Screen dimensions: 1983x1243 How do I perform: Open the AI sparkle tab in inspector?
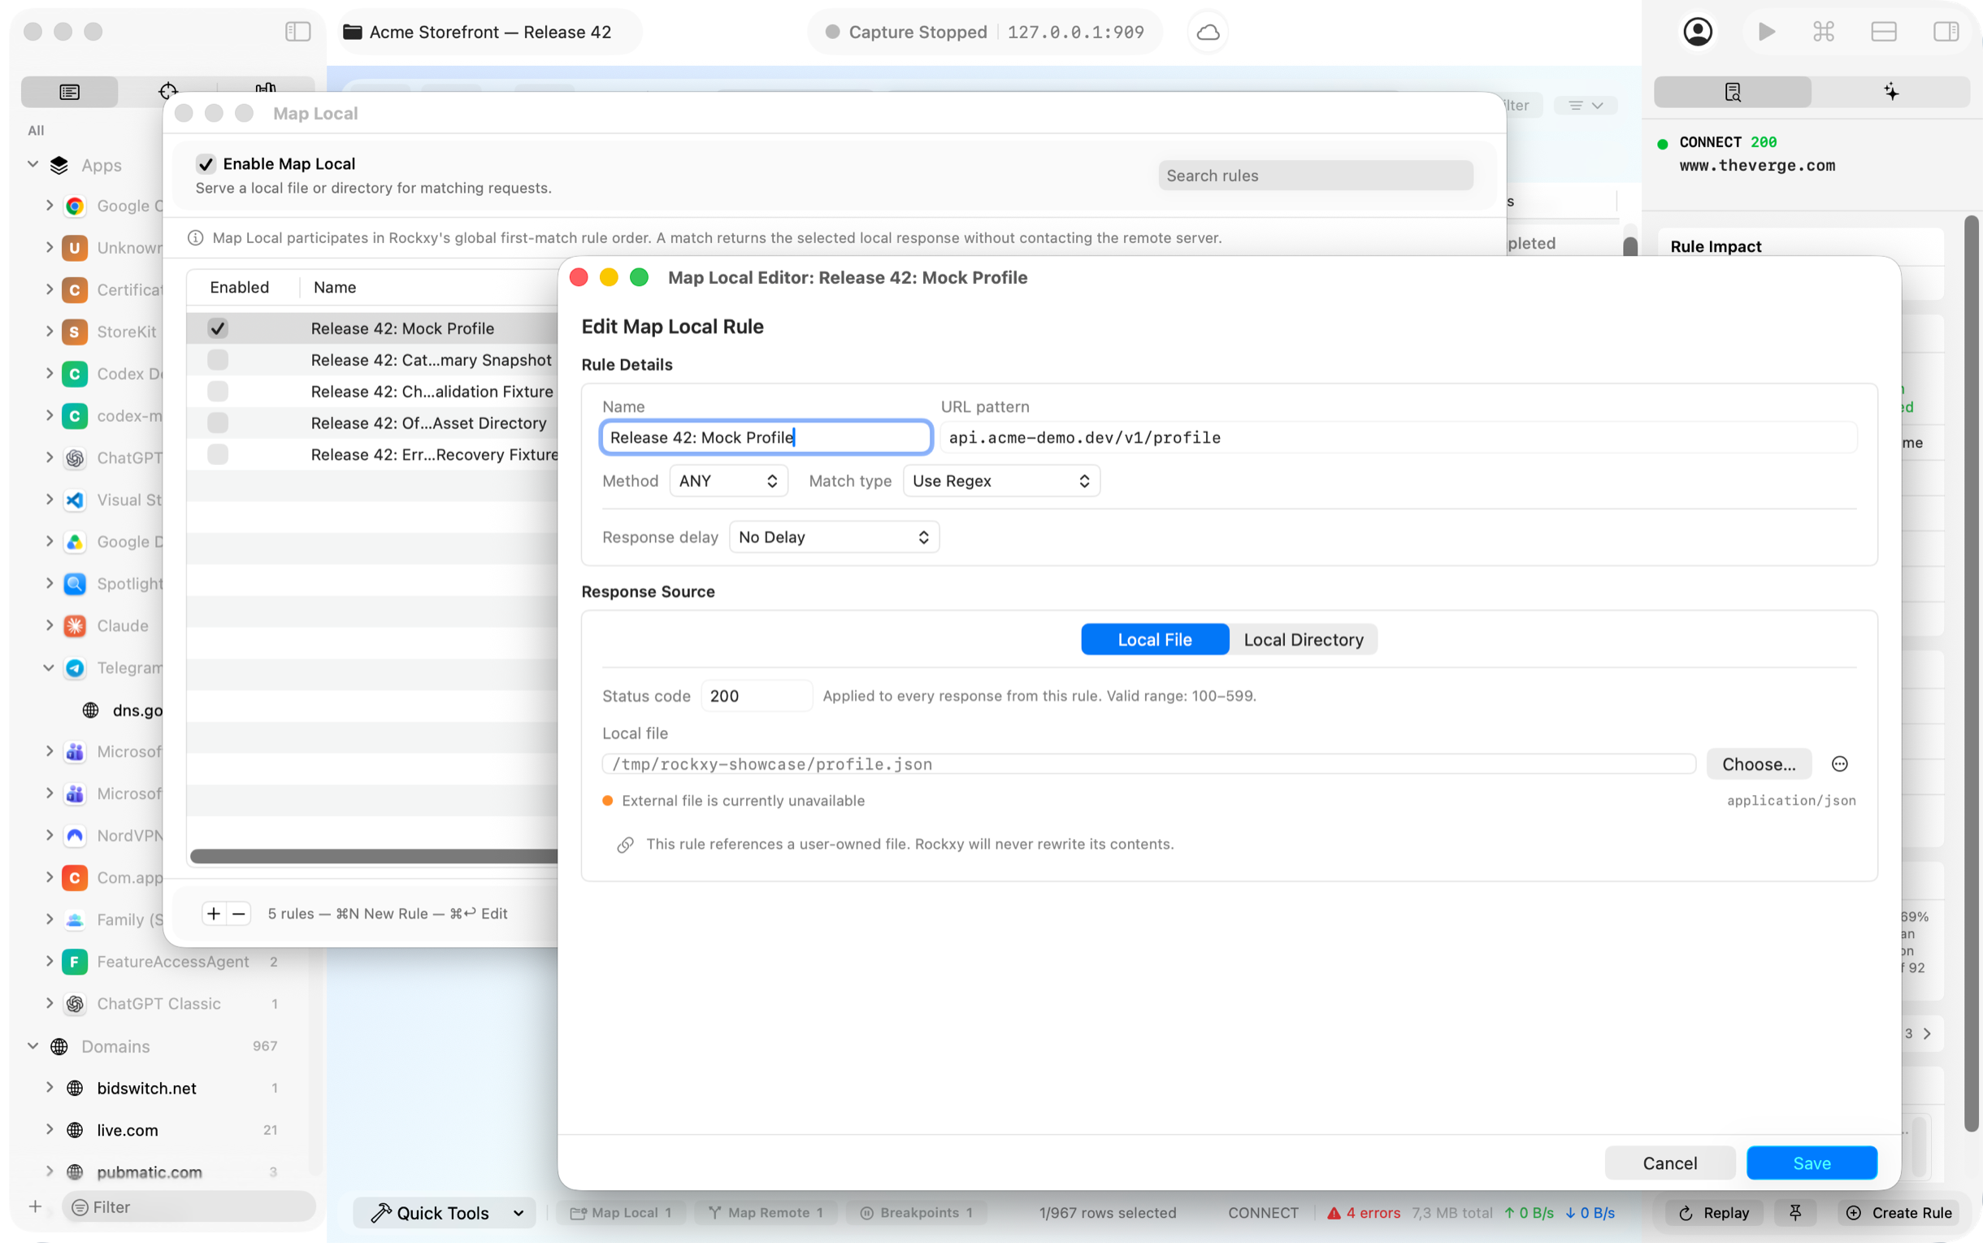[1891, 91]
